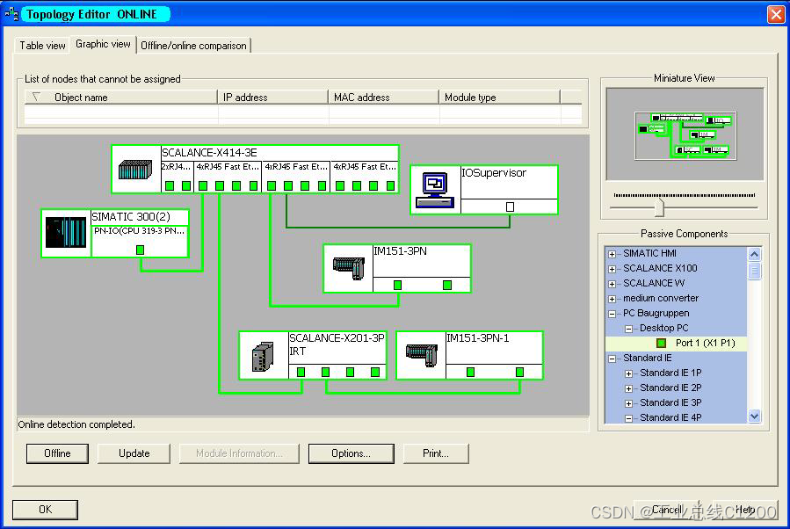Collapse the Standard IE 4P node
The height and width of the screenshot is (529, 790).
[x=629, y=418]
